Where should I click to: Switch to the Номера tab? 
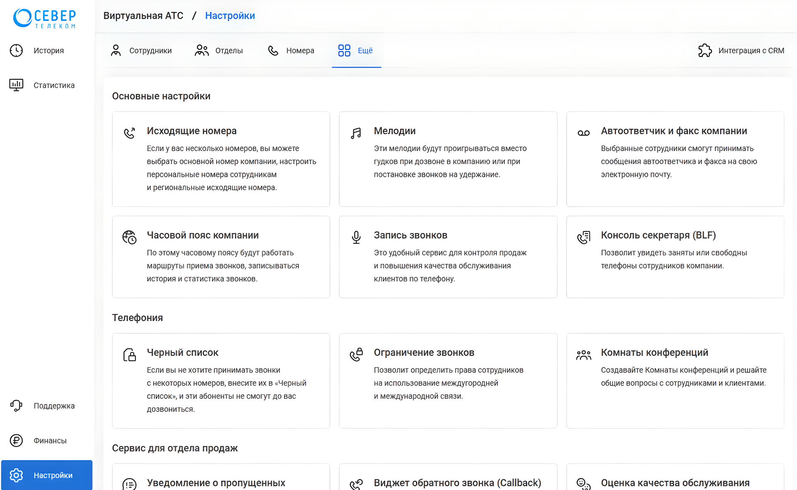[300, 51]
